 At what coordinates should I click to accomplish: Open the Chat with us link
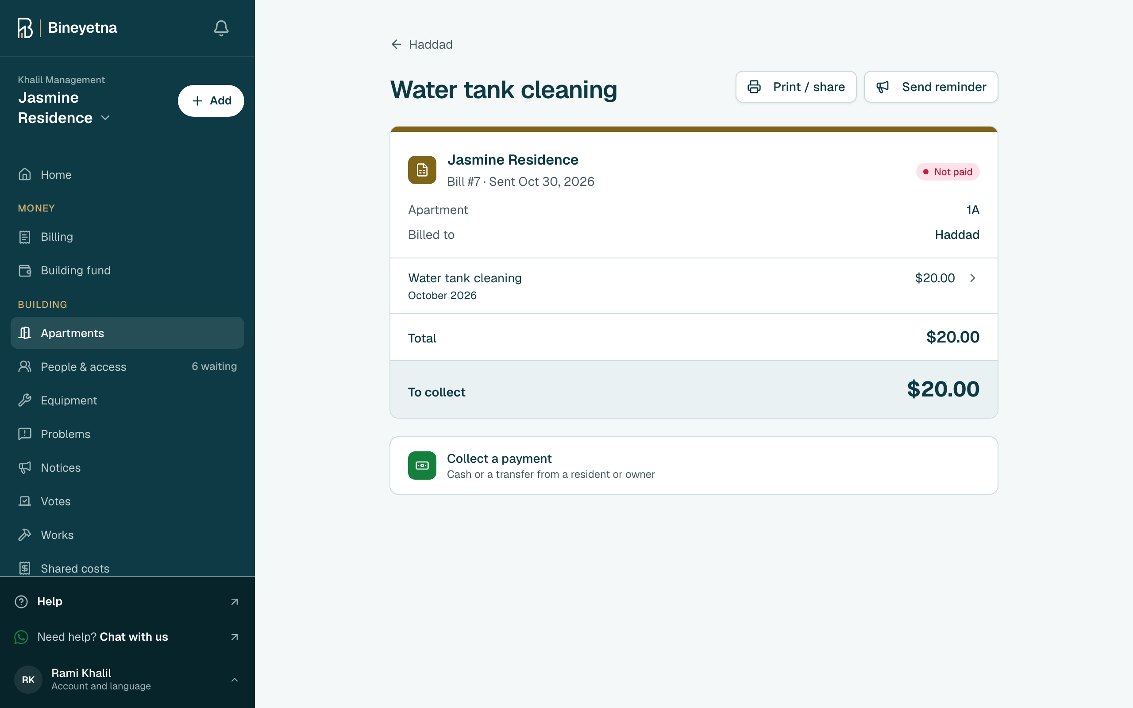(133, 637)
